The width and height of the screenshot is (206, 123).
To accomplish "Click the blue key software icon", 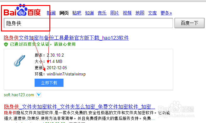I will 19,61.
